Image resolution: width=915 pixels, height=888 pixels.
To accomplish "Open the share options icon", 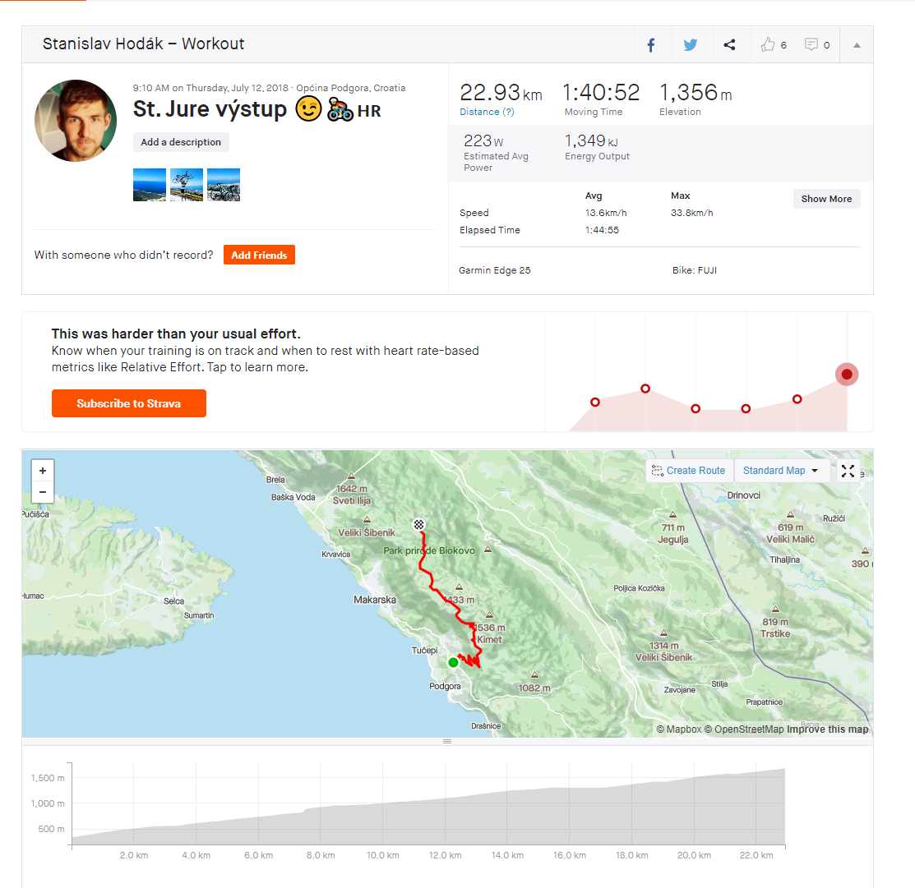I will tap(729, 45).
